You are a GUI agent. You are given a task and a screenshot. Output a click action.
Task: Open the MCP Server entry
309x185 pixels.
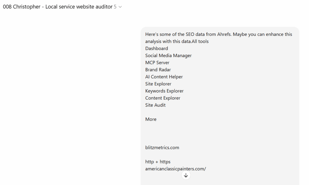(157, 62)
